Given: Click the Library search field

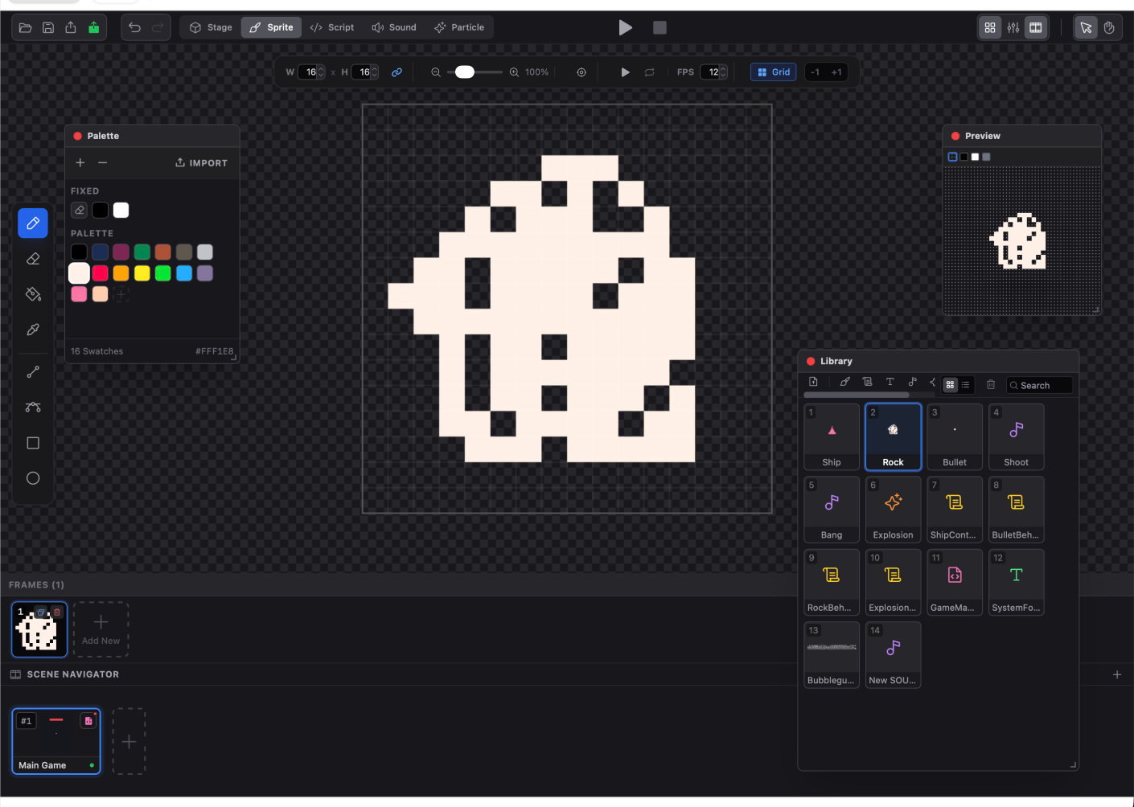Looking at the screenshot, I should click(x=1039, y=386).
